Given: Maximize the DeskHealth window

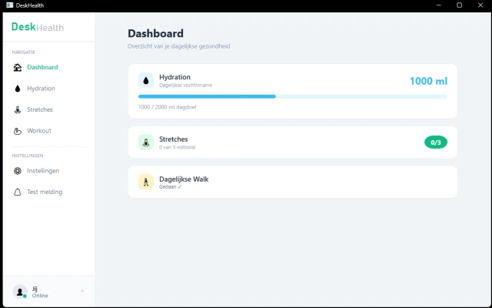Looking at the screenshot, I should tap(460, 5).
